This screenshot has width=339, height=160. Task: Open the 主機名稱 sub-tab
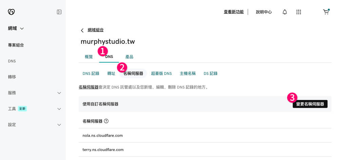(188, 74)
